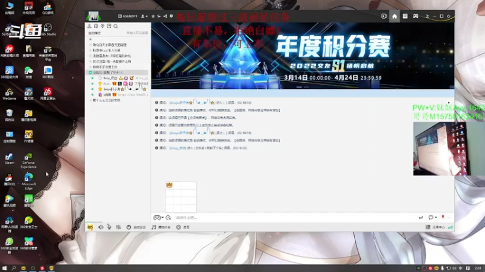Open the user icon in sidebar toolbar
Viewport: 485px width, 272px height.
pos(89,26)
